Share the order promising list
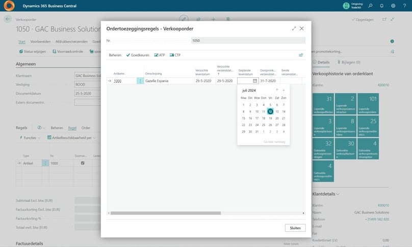Screen dimensions: 412x247 (x=301, y=55)
